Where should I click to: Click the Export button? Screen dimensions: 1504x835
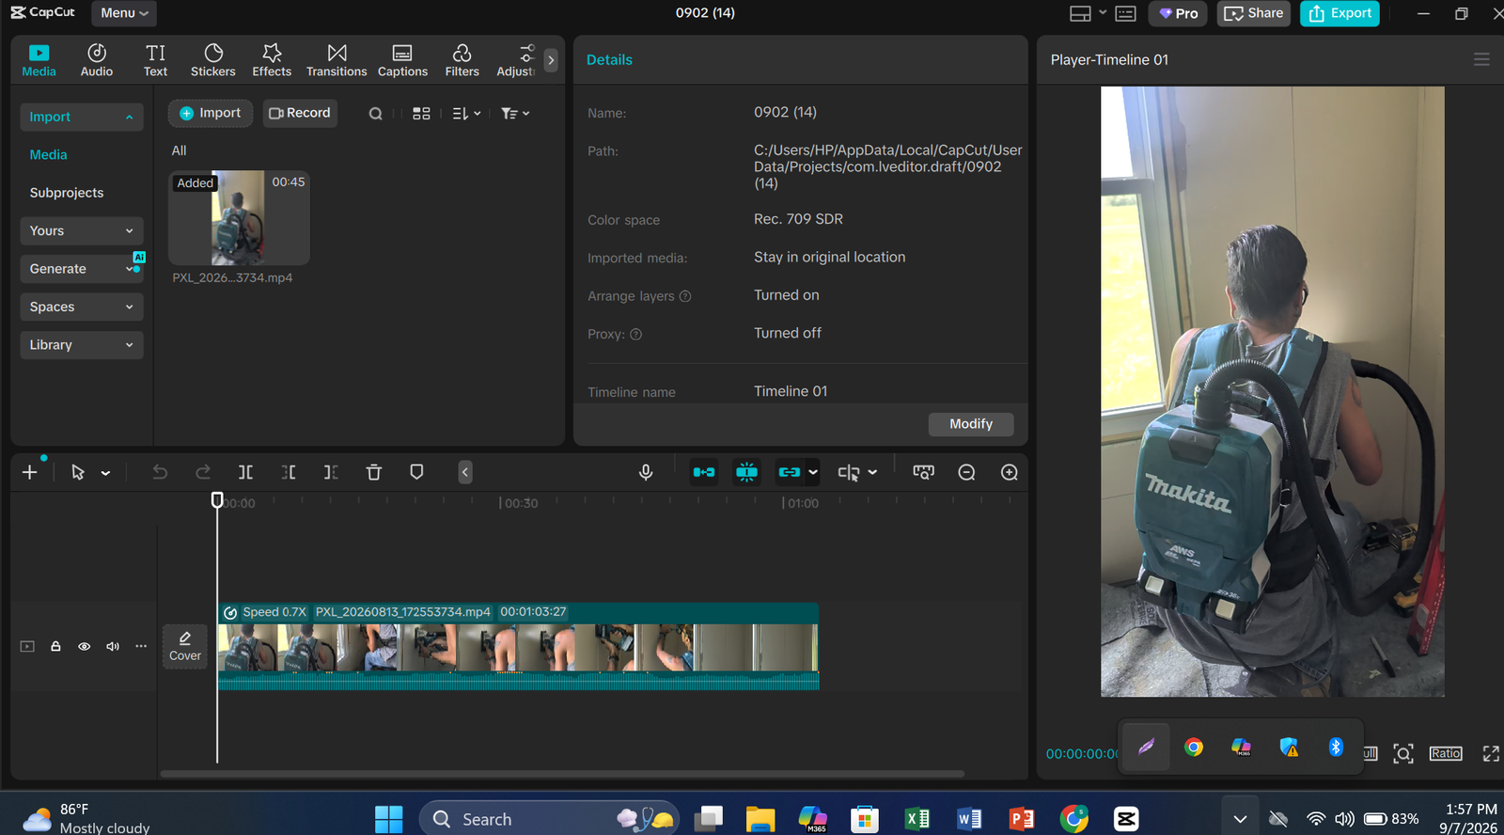[1339, 13]
